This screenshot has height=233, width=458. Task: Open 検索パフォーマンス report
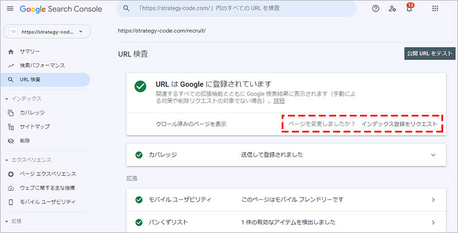(42, 65)
